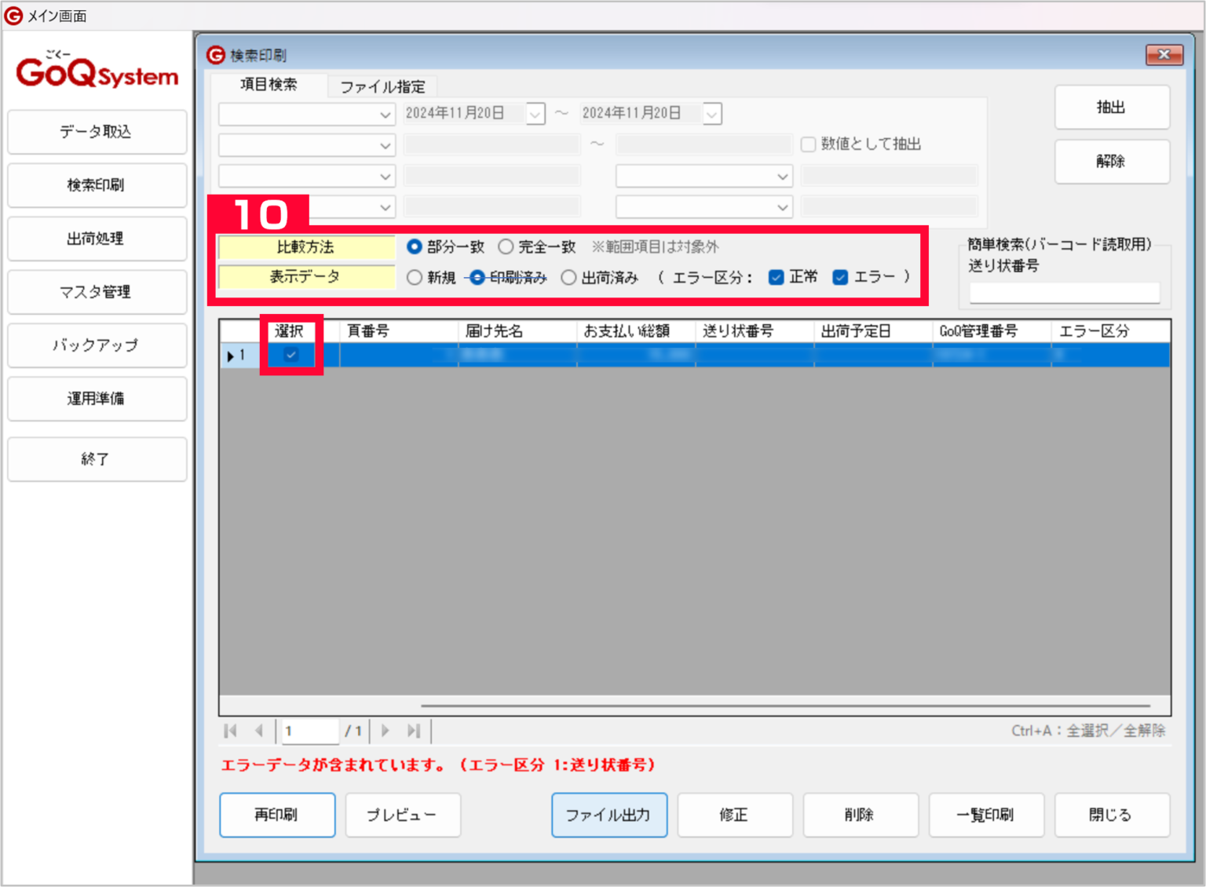Click the next page arrow icon
The image size is (1206, 887).
(385, 731)
